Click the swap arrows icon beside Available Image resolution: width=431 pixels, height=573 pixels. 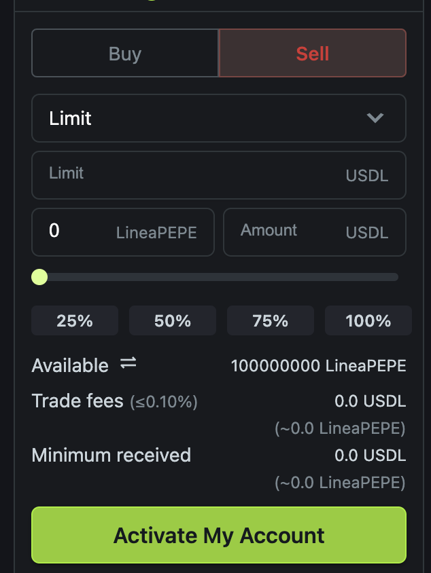click(128, 364)
